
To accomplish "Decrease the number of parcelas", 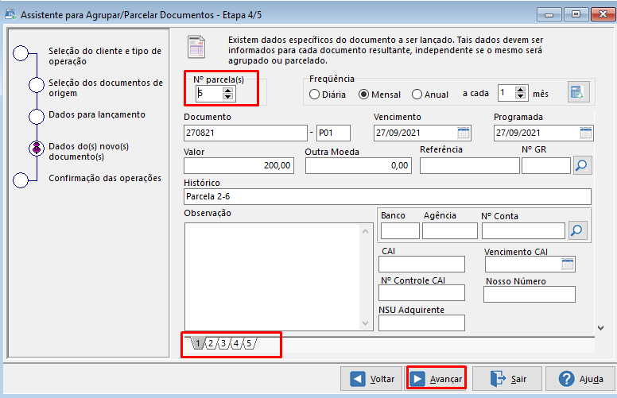I will coord(228,97).
